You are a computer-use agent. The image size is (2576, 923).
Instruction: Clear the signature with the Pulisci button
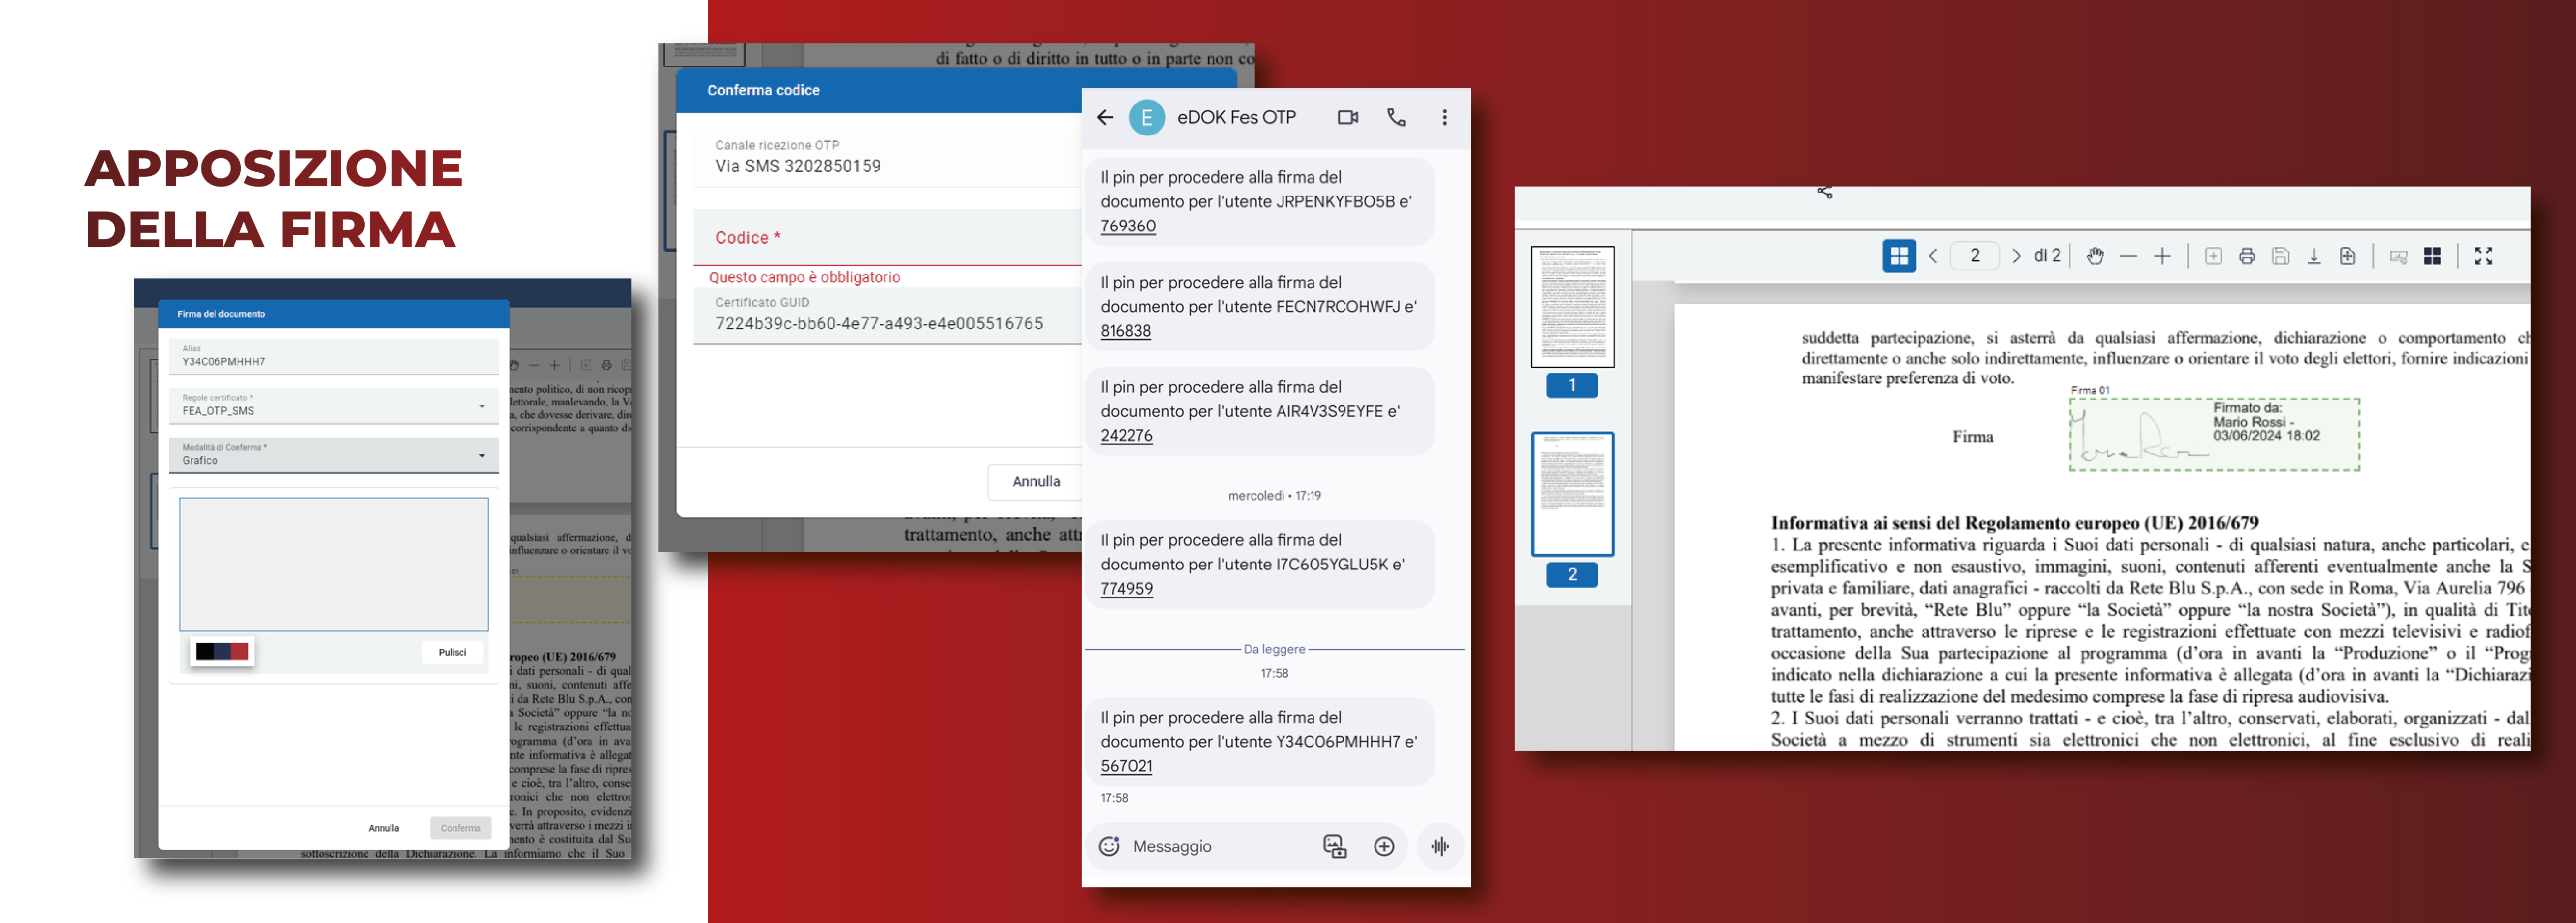tap(452, 652)
